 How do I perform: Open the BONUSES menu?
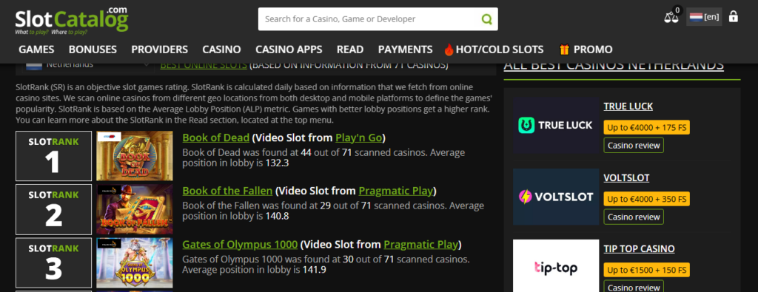pos(93,50)
